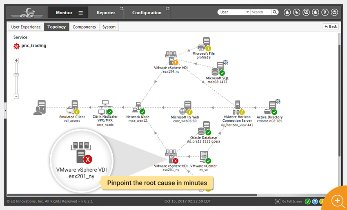
Task: Click the Go Full Screen button
Action: (x=288, y=201)
